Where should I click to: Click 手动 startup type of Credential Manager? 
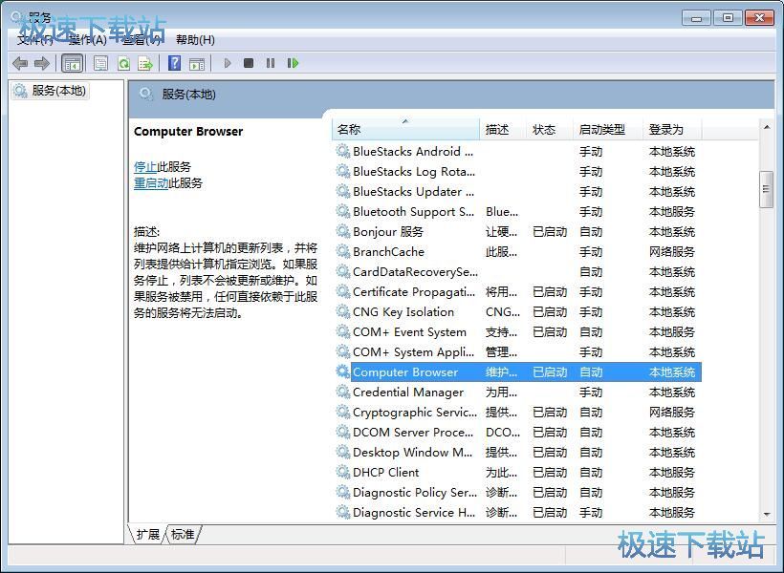pyautogui.click(x=591, y=393)
